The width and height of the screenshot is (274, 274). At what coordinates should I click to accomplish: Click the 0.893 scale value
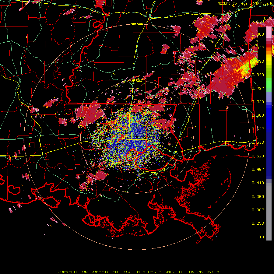pyautogui.click(x=258, y=61)
